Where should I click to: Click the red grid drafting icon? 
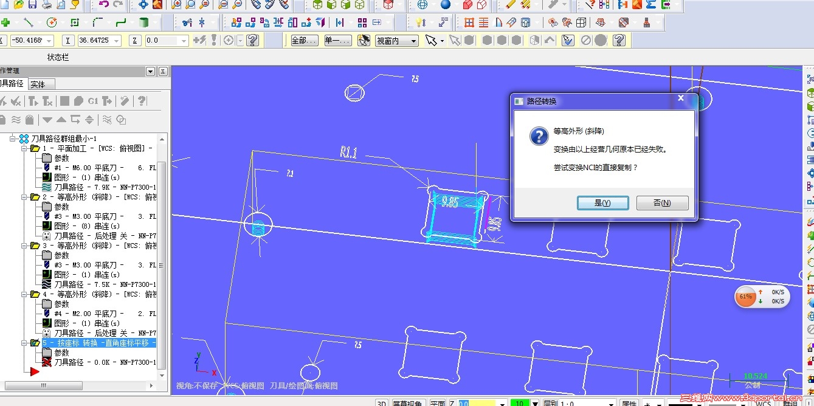(x=469, y=22)
